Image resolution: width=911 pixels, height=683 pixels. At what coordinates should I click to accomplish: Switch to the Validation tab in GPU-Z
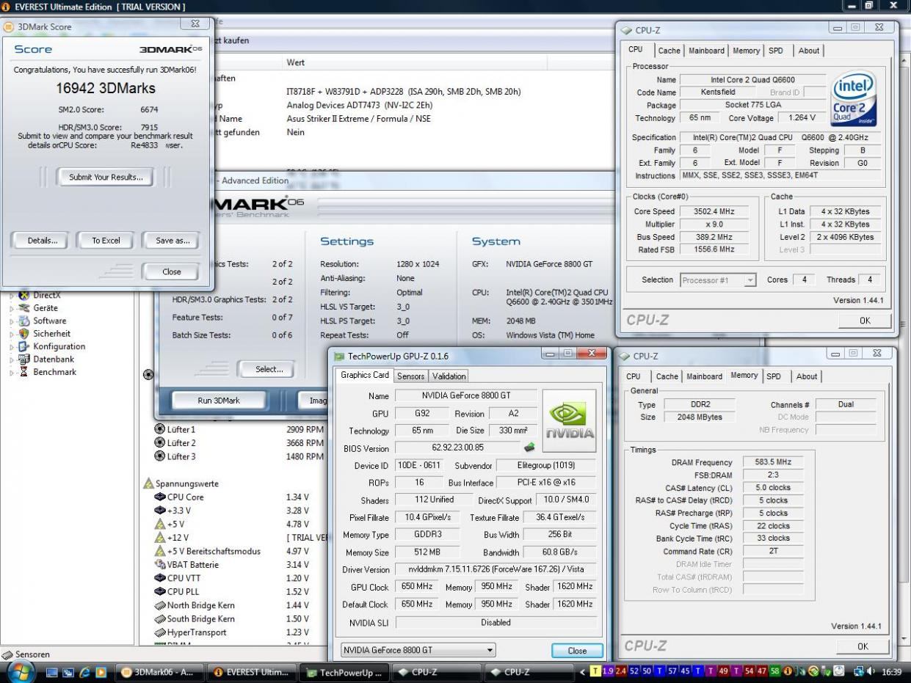point(449,376)
